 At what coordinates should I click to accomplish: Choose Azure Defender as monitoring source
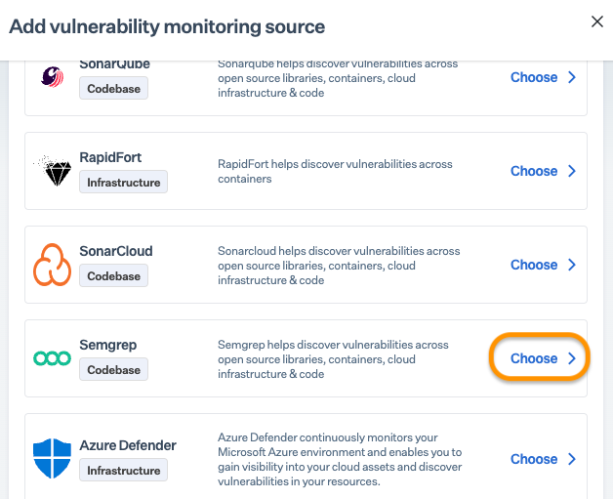point(544,459)
